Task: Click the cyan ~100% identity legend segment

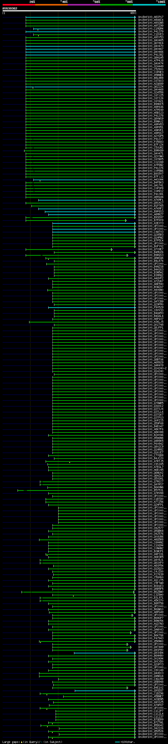Action: coord(149,5)
